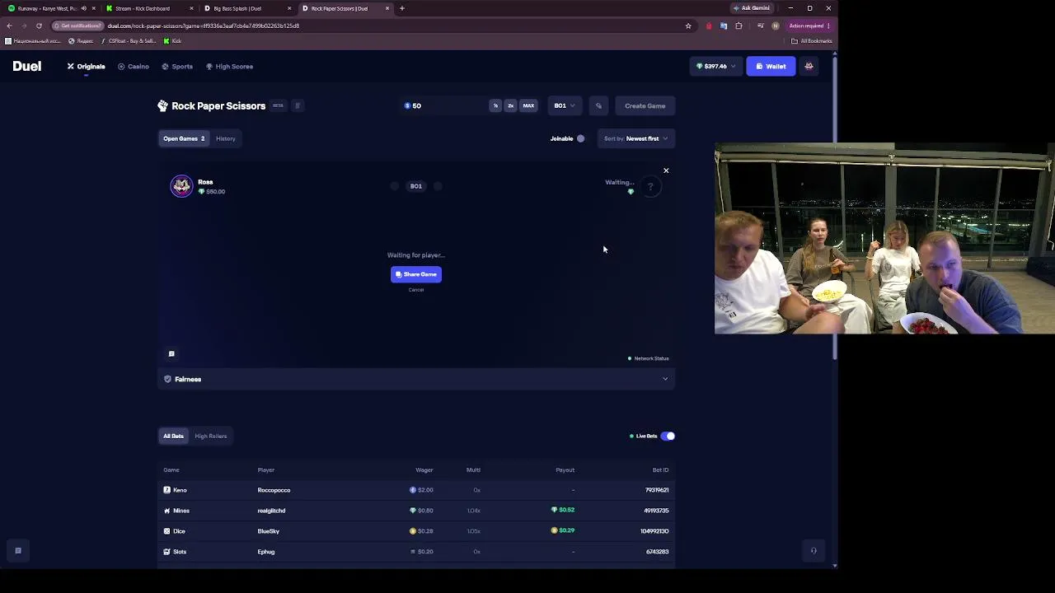Viewport: 1055px width, 593px height.
Task: Open player Ephug's profile
Action: coord(266,552)
